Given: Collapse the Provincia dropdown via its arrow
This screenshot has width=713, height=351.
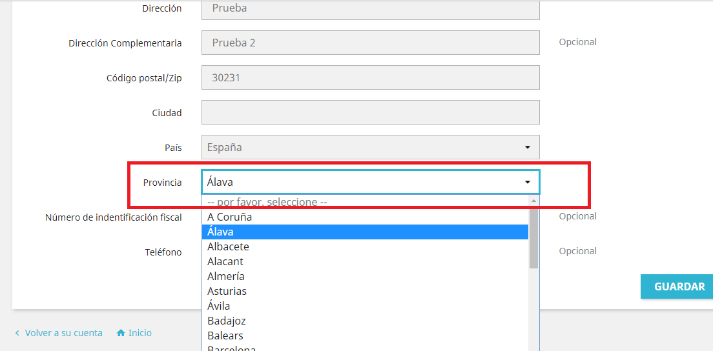Looking at the screenshot, I should pos(528,183).
